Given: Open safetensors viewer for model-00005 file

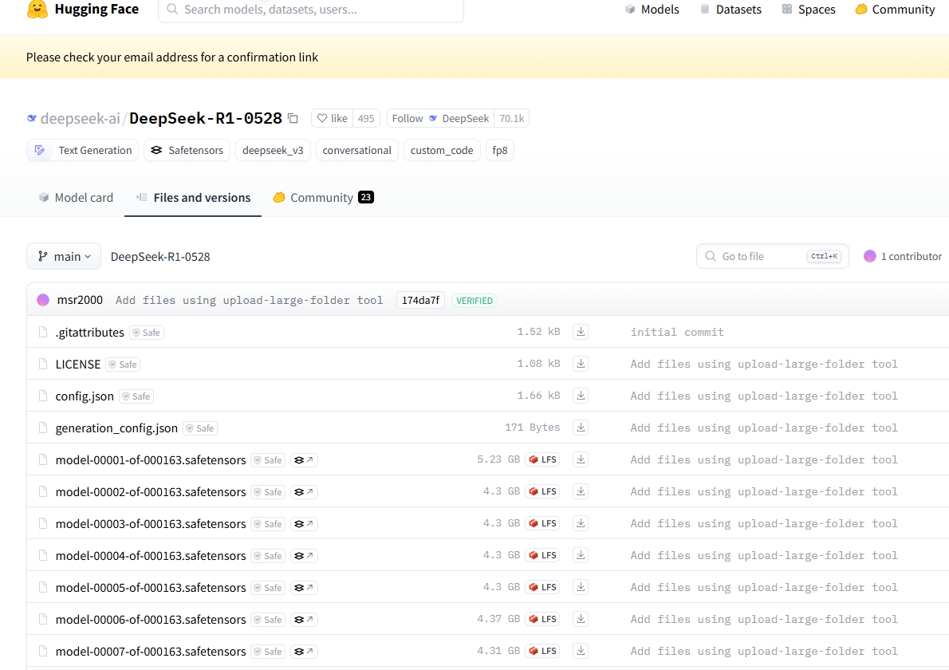Looking at the screenshot, I should [304, 588].
